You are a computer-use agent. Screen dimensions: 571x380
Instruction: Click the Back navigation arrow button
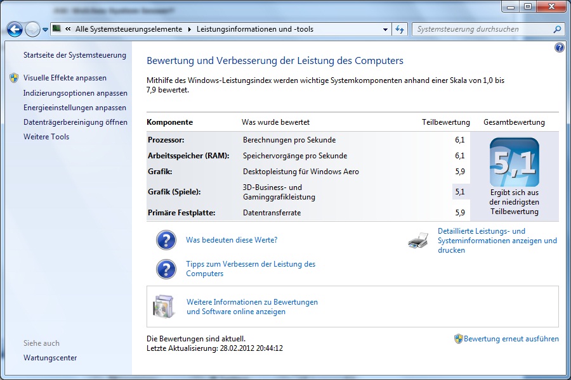tap(15, 30)
